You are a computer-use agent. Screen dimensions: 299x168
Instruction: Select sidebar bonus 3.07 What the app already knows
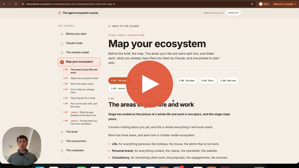(x=81, y=114)
